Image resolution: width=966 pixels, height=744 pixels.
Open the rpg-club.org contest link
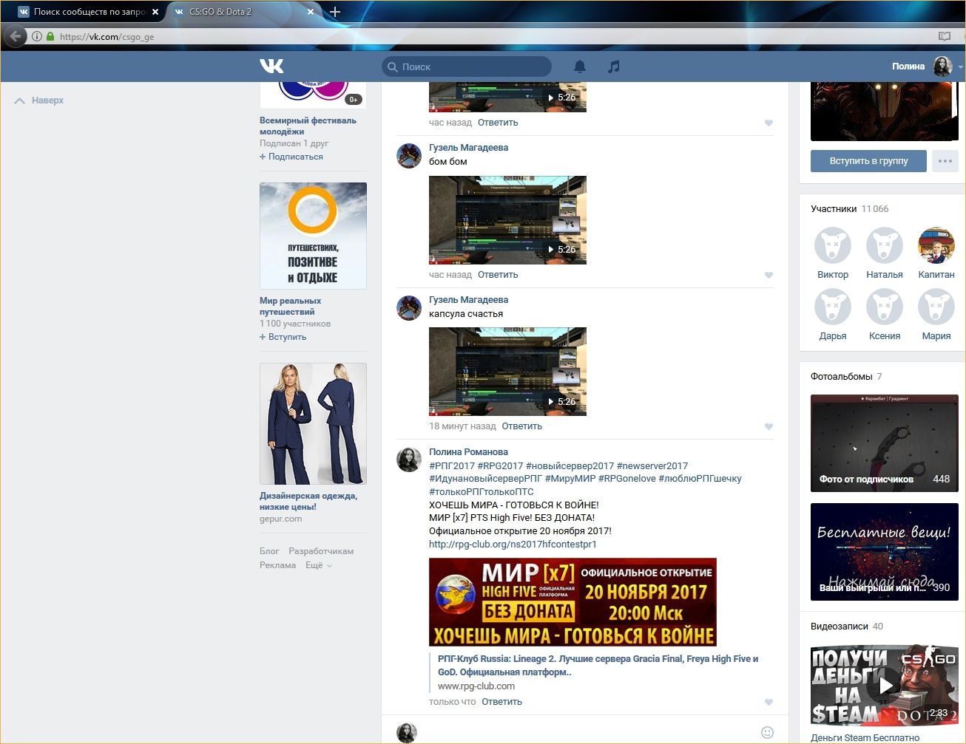click(513, 545)
